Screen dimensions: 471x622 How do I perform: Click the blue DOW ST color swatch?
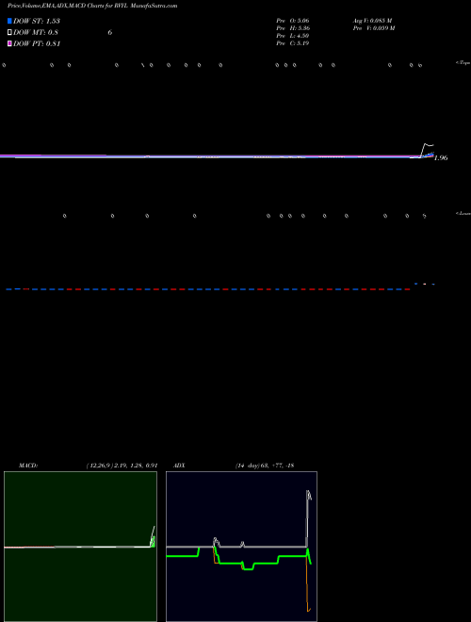coord(9,21)
